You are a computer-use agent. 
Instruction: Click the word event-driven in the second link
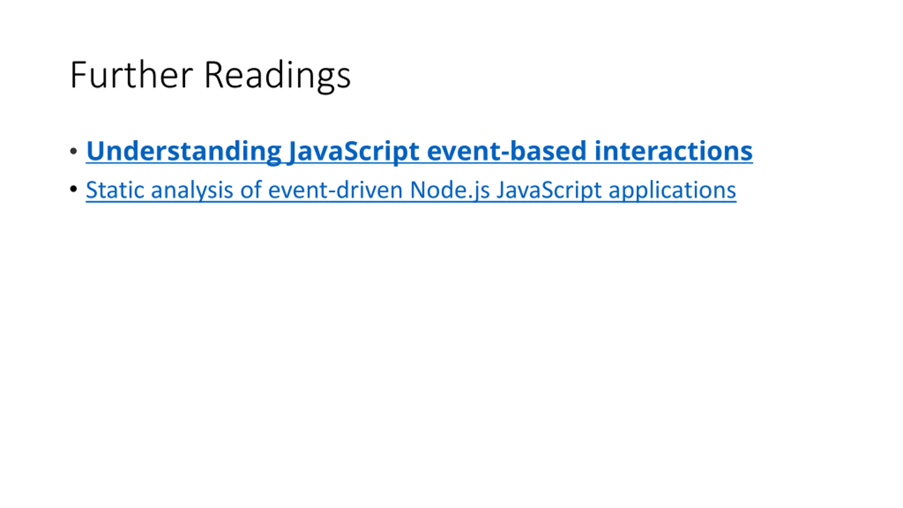pyautogui.click(x=335, y=190)
